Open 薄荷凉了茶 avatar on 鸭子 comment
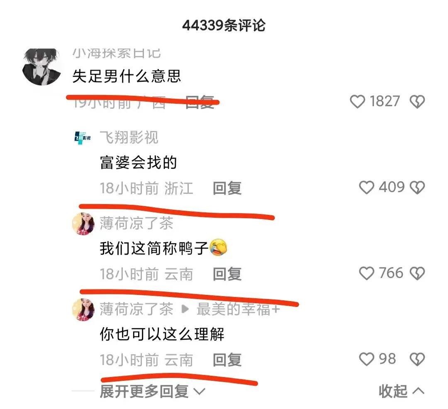 [x=83, y=224]
